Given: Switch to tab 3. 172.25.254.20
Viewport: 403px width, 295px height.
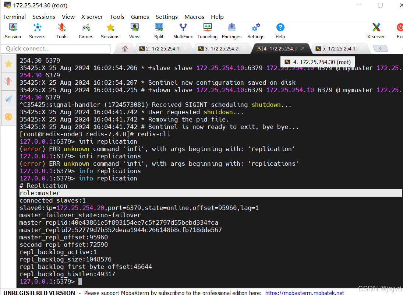Looking at the screenshot, I should 222,49.
